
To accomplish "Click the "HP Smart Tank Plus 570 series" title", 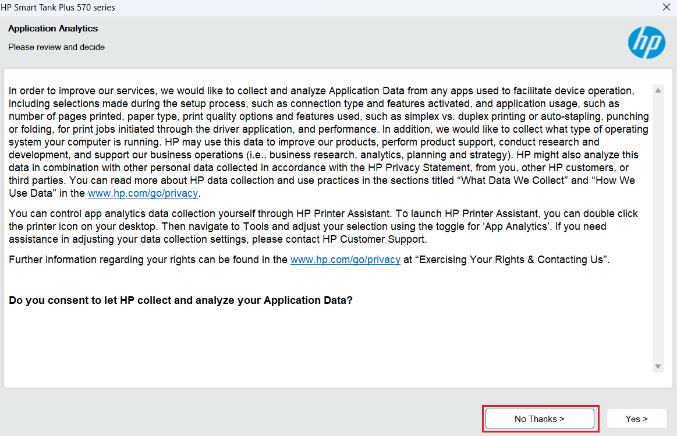I will 58,8.
